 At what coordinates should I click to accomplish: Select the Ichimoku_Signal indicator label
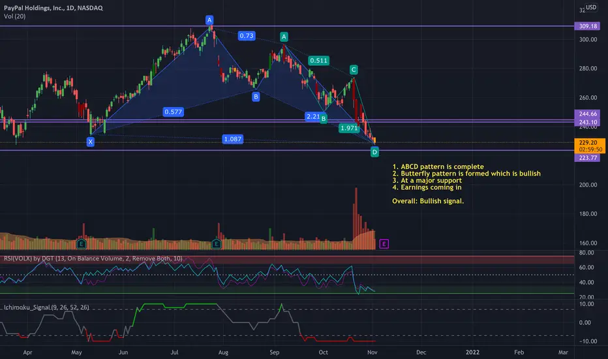click(x=46, y=307)
